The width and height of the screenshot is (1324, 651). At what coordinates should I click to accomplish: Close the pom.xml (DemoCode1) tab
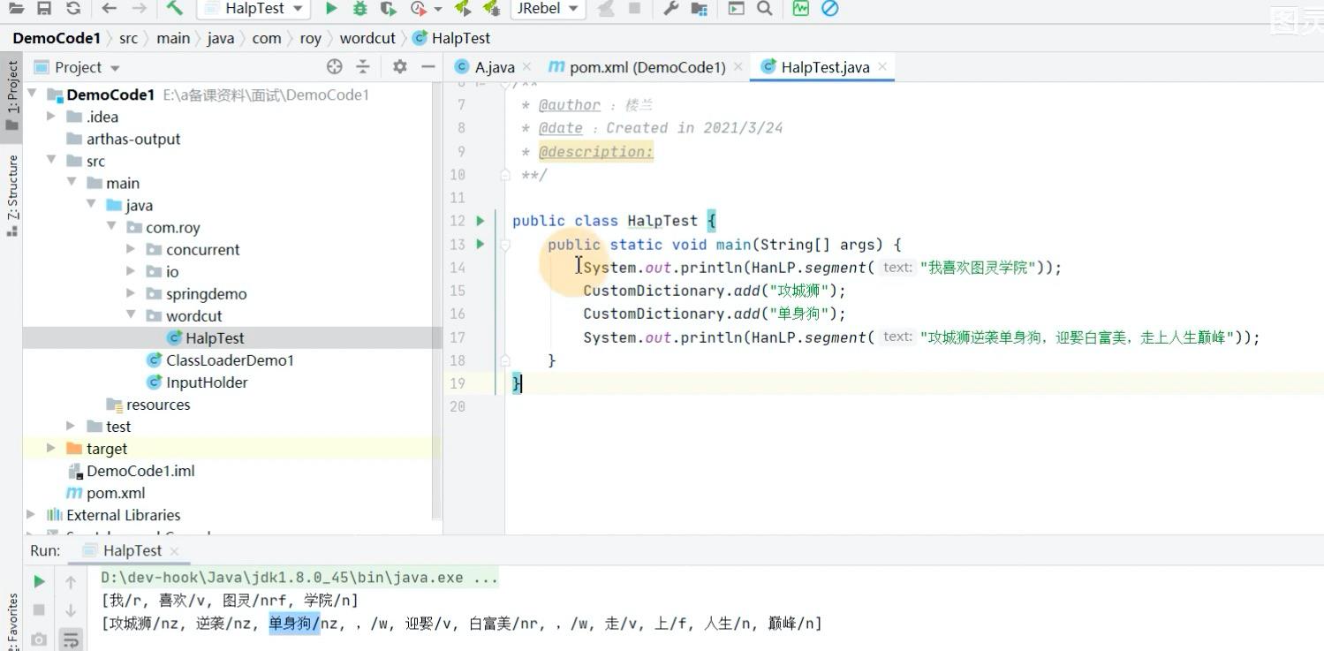(738, 67)
